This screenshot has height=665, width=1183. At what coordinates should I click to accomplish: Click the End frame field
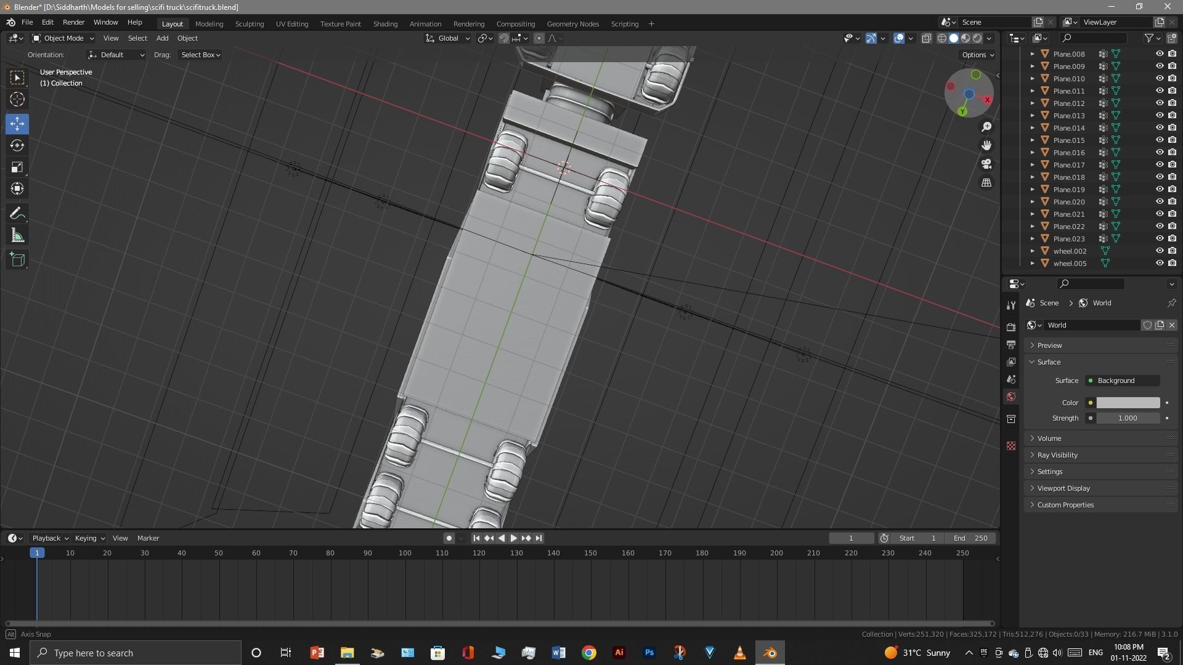970,538
